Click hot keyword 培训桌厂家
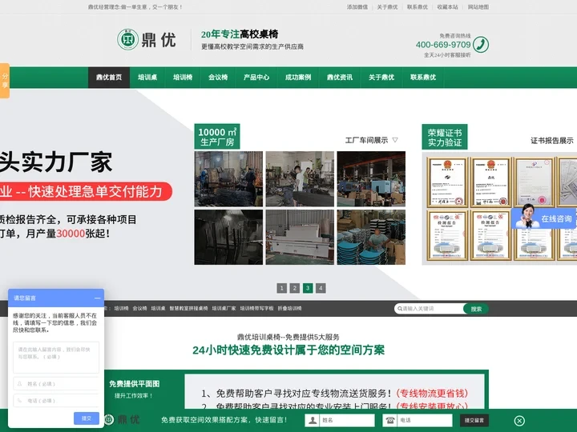577x432 pixels. click(224, 308)
